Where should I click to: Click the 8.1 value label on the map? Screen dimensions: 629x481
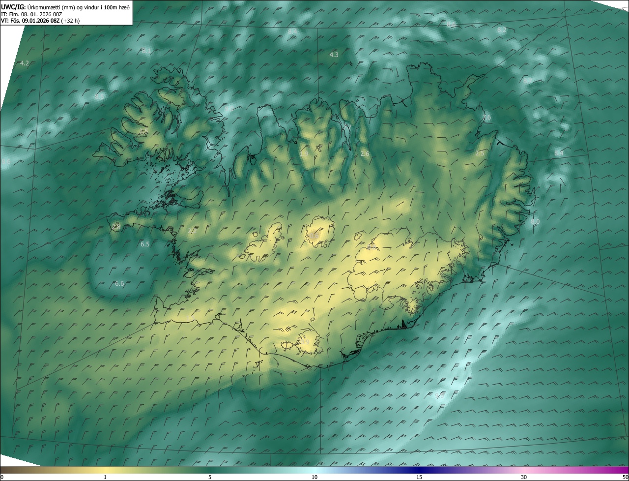146,51
